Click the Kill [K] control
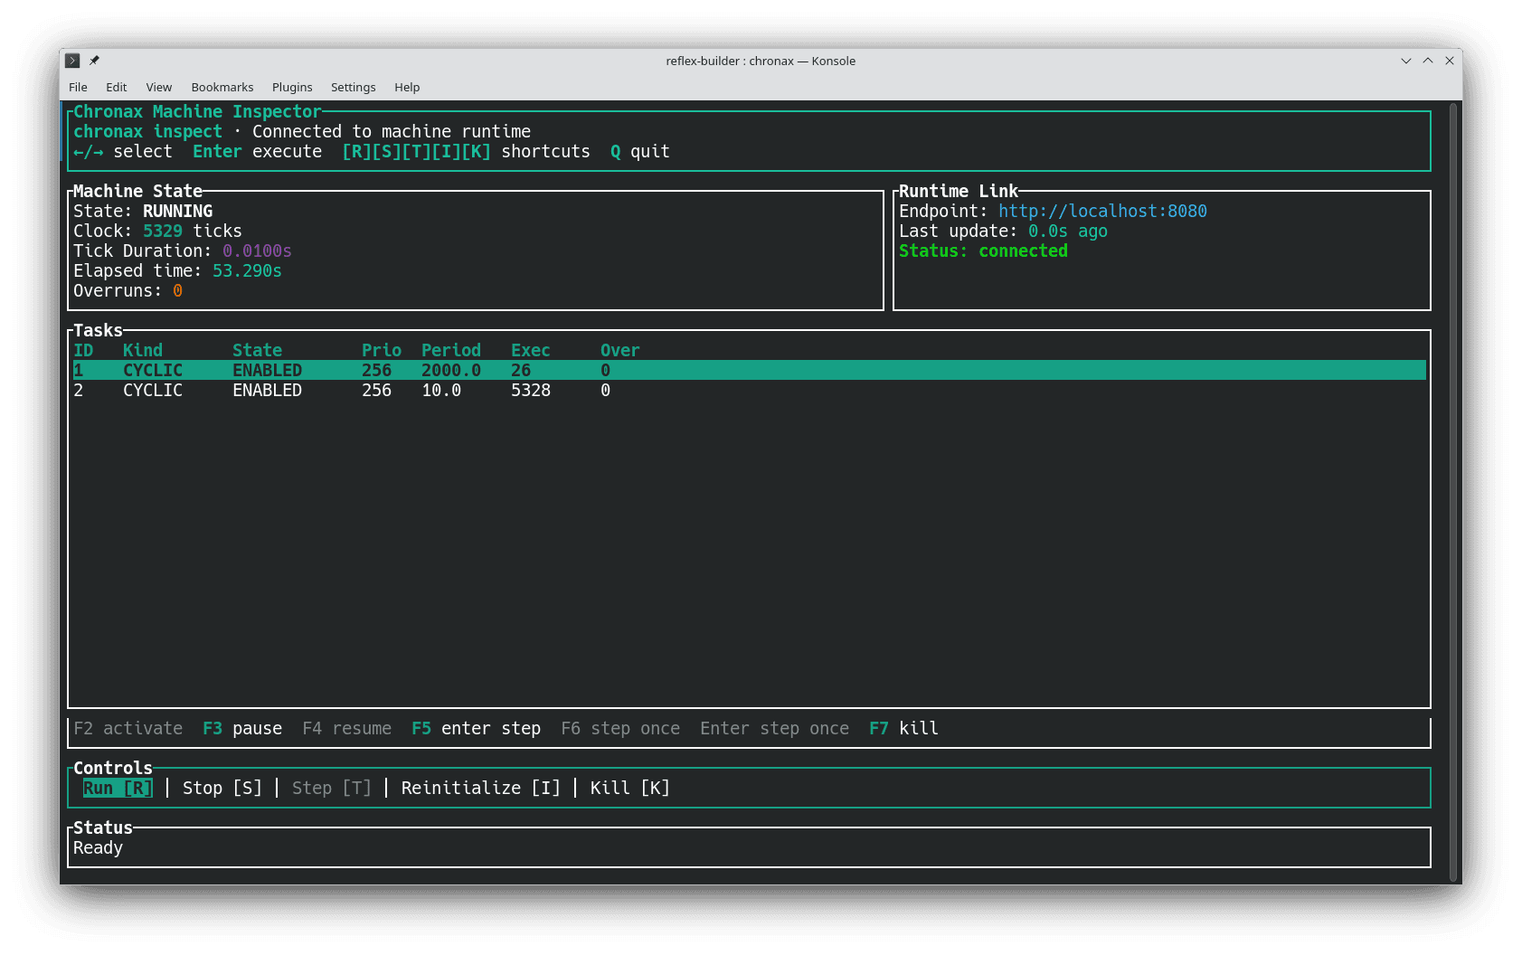Image resolution: width=1522 pixels, height=955 pixels. point(629,788)
